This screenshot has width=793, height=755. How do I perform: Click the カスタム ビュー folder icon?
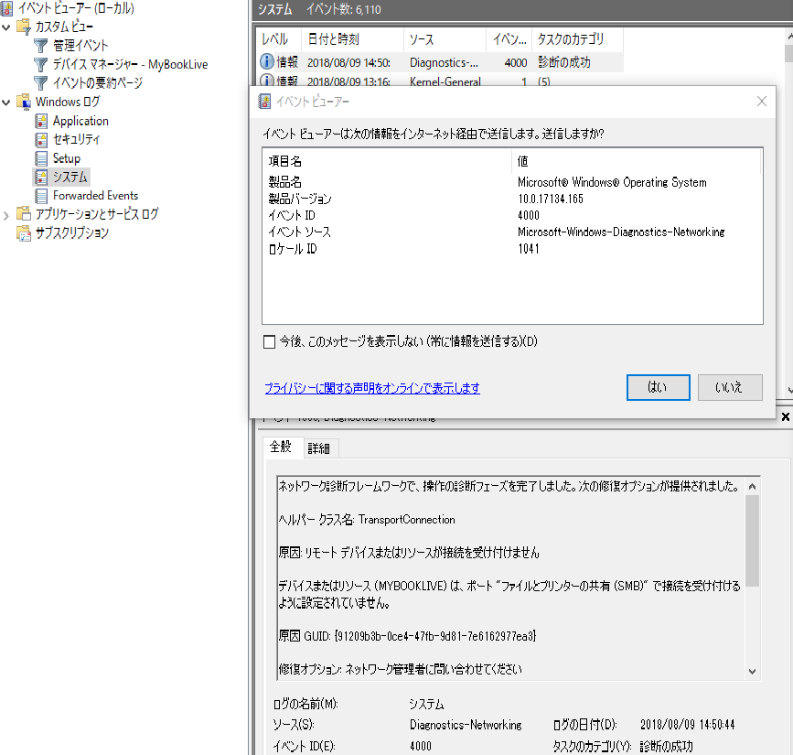(x=24, y=27)
